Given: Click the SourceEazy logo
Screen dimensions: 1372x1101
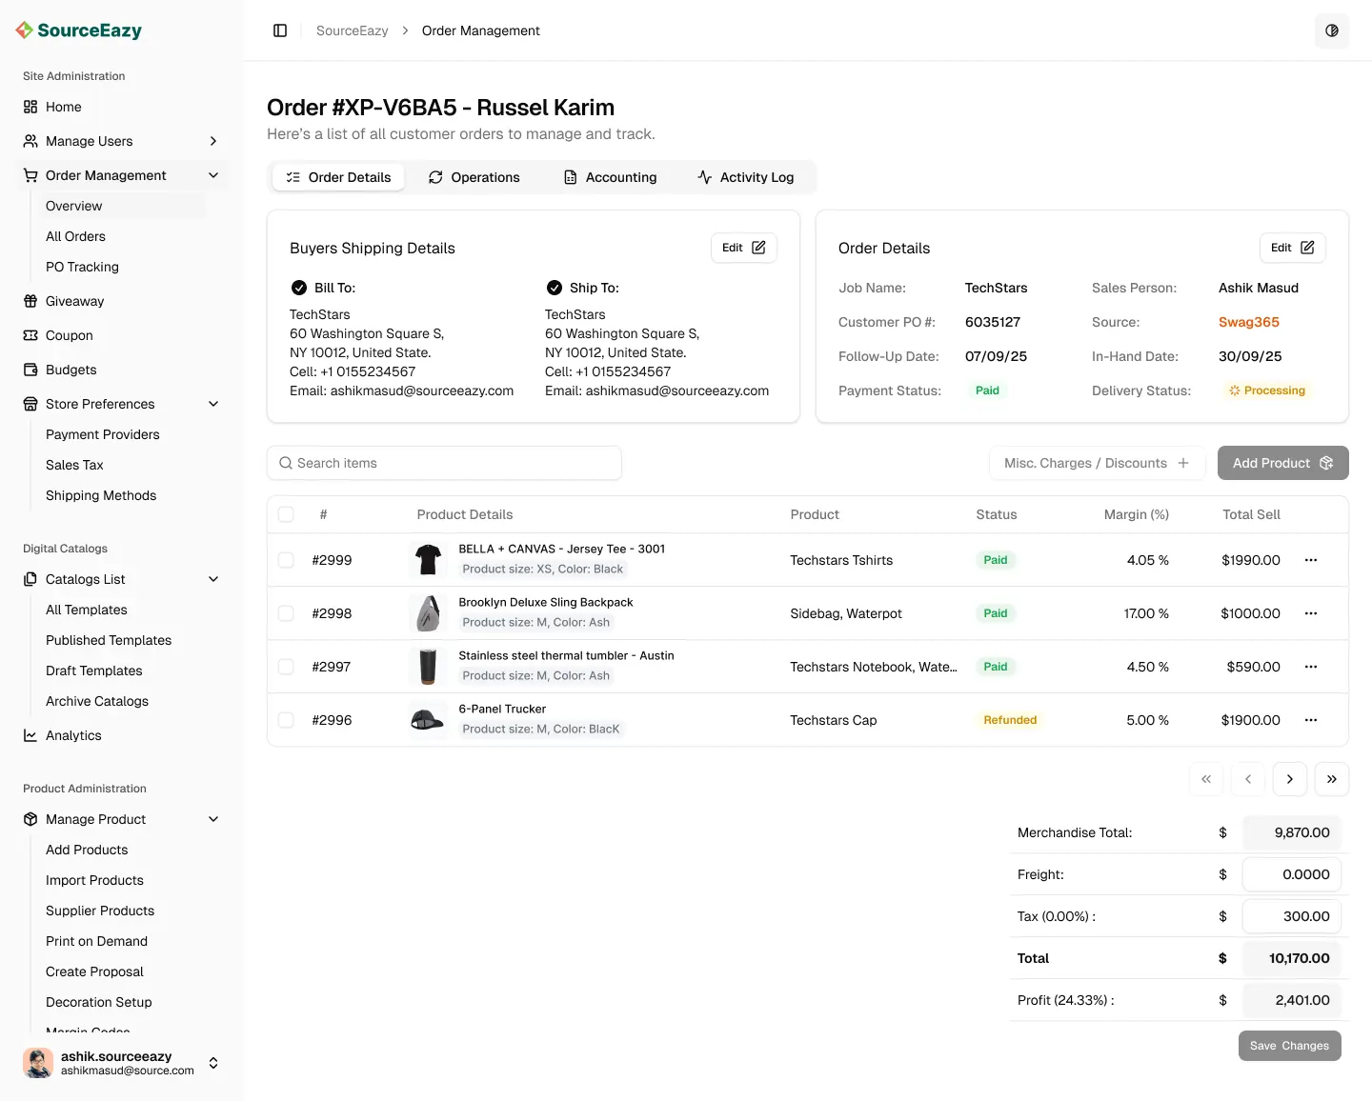Looking at the screenshot, I should tap(80, 30).
